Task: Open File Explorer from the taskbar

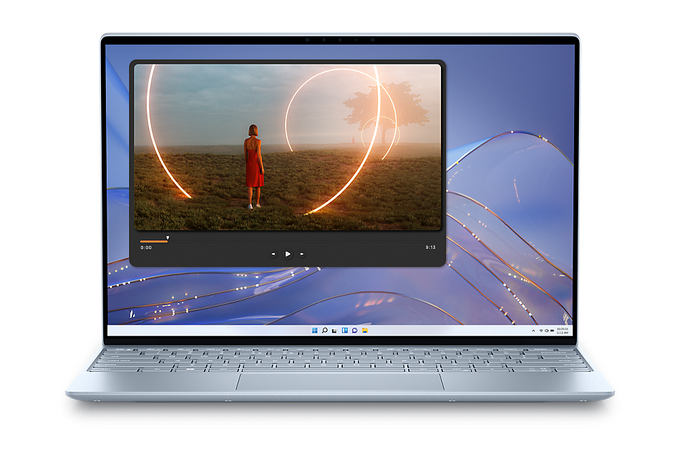Action: (x=365, y=330)
